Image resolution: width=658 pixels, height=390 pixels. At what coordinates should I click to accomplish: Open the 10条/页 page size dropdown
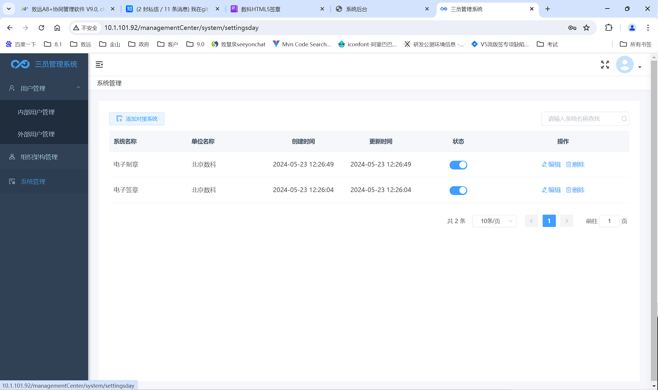(x=494, y=221)
